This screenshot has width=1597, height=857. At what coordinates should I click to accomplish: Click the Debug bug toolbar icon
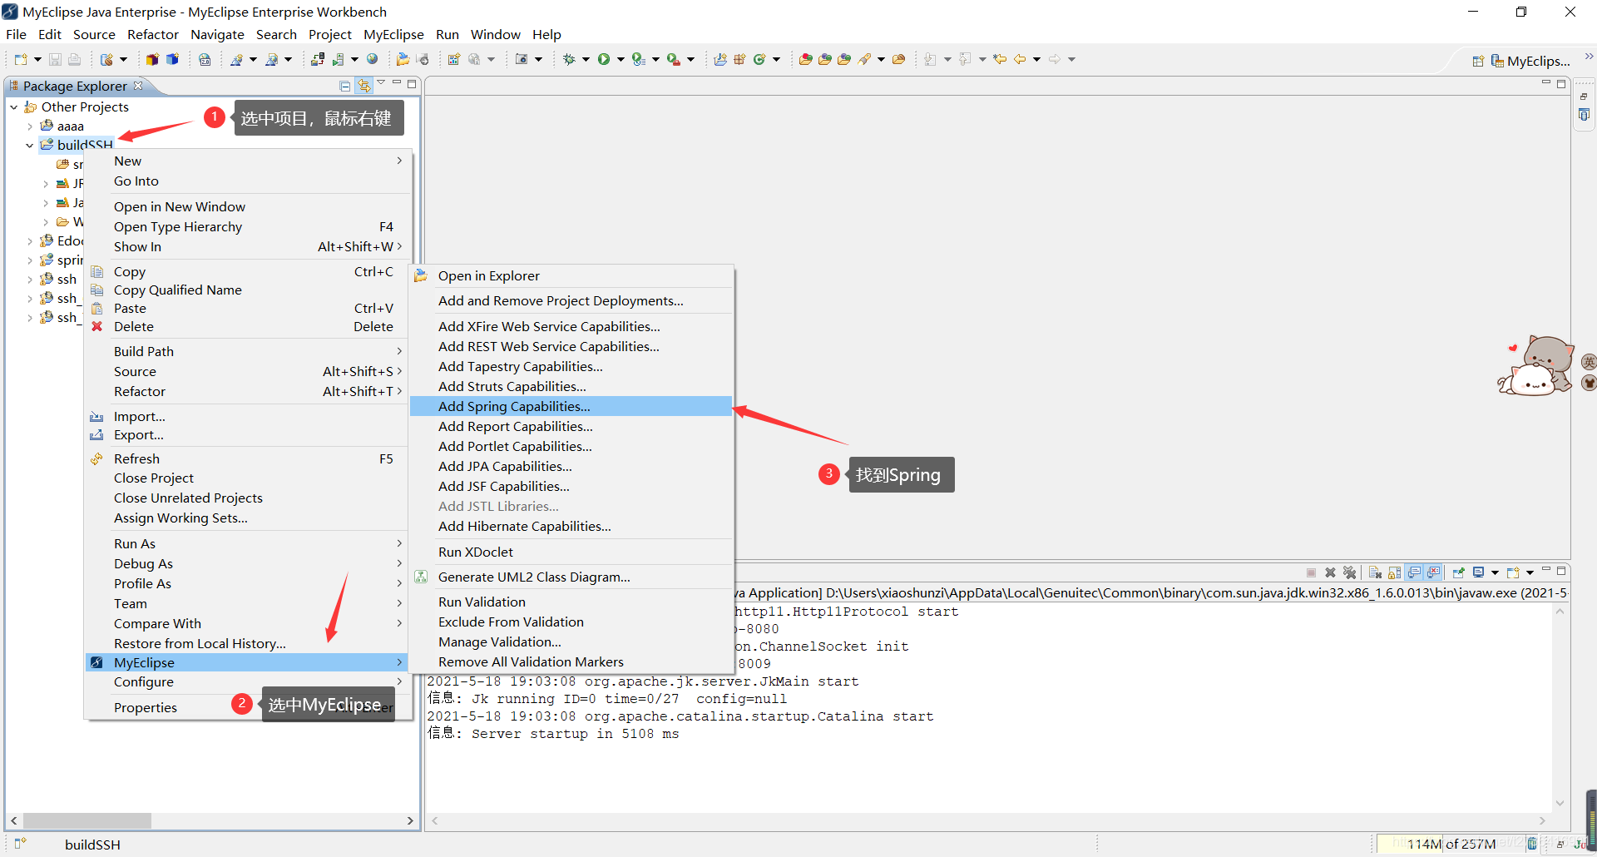569,59
